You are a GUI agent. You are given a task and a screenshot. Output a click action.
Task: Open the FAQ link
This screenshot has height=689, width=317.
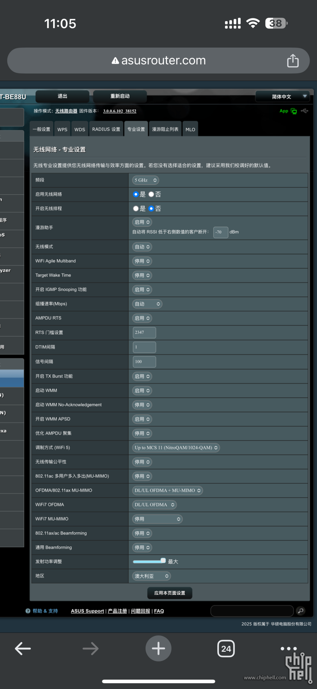(159, 611)
